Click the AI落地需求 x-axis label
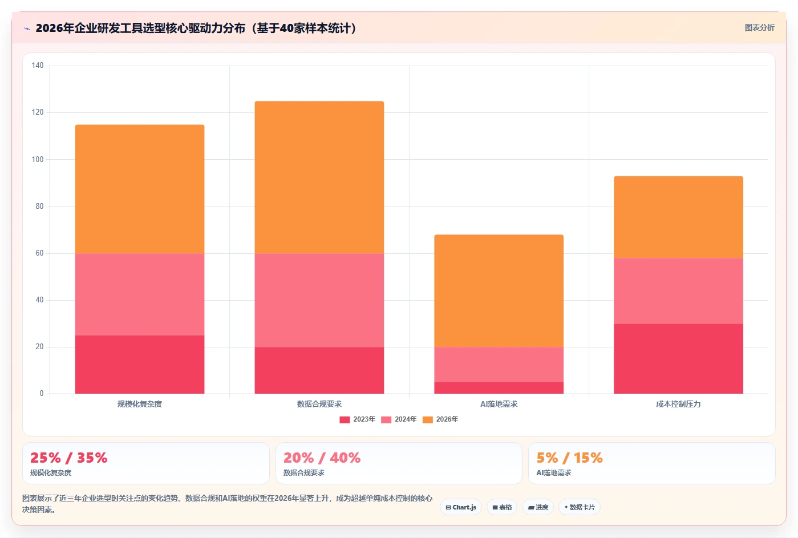 pyautogui.click(x=499, y=404)
